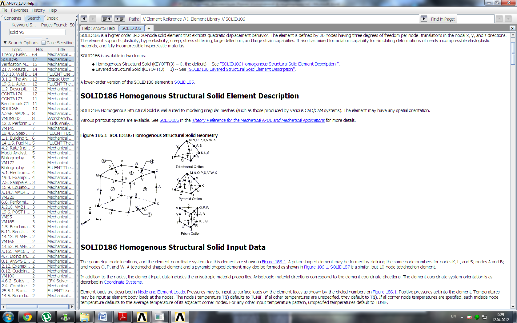Open the window-layout program taskbar icon

pos(160,317)
